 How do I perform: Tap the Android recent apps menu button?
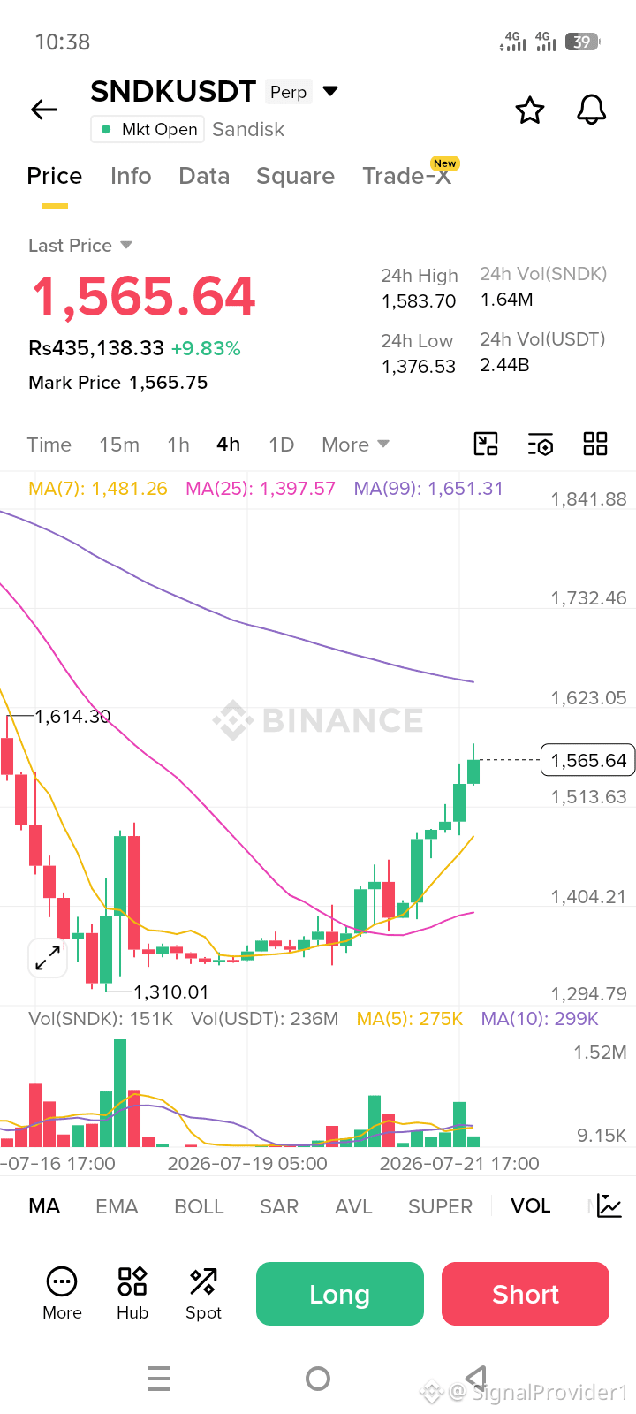pos(159,1379)
